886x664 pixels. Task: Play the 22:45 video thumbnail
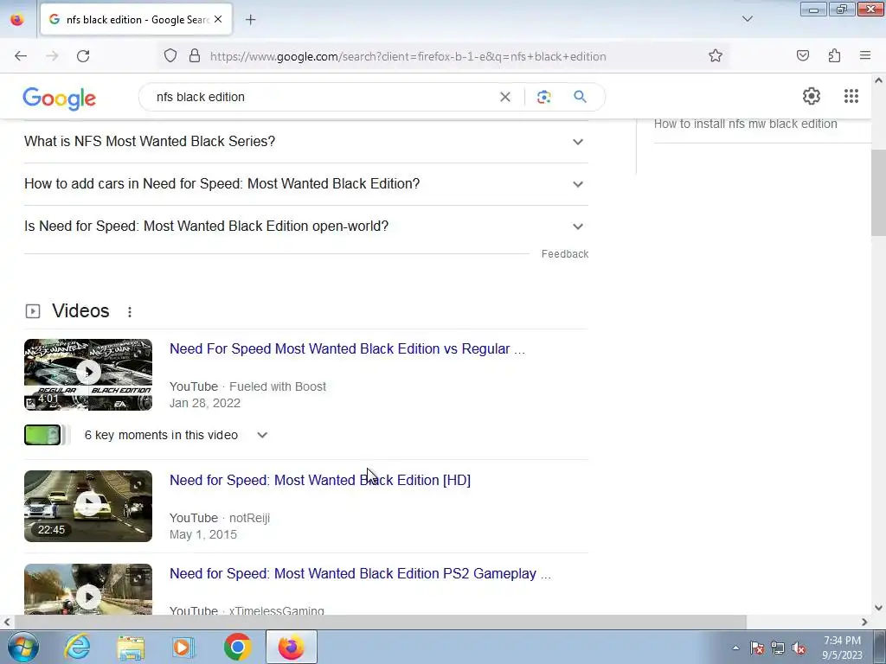(88, 506)
